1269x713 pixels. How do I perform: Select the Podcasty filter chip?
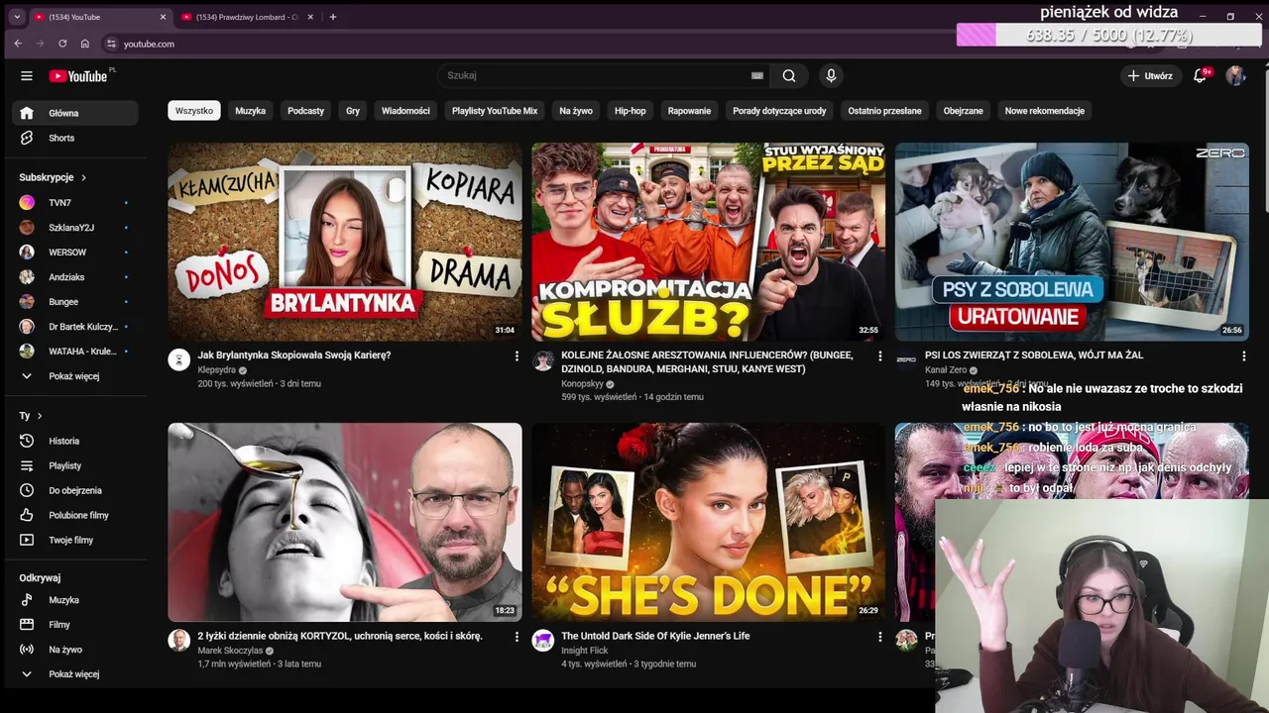click(x=305, y=111)
